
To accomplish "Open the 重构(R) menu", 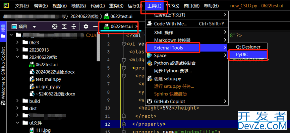I will (x=116, y=6).
